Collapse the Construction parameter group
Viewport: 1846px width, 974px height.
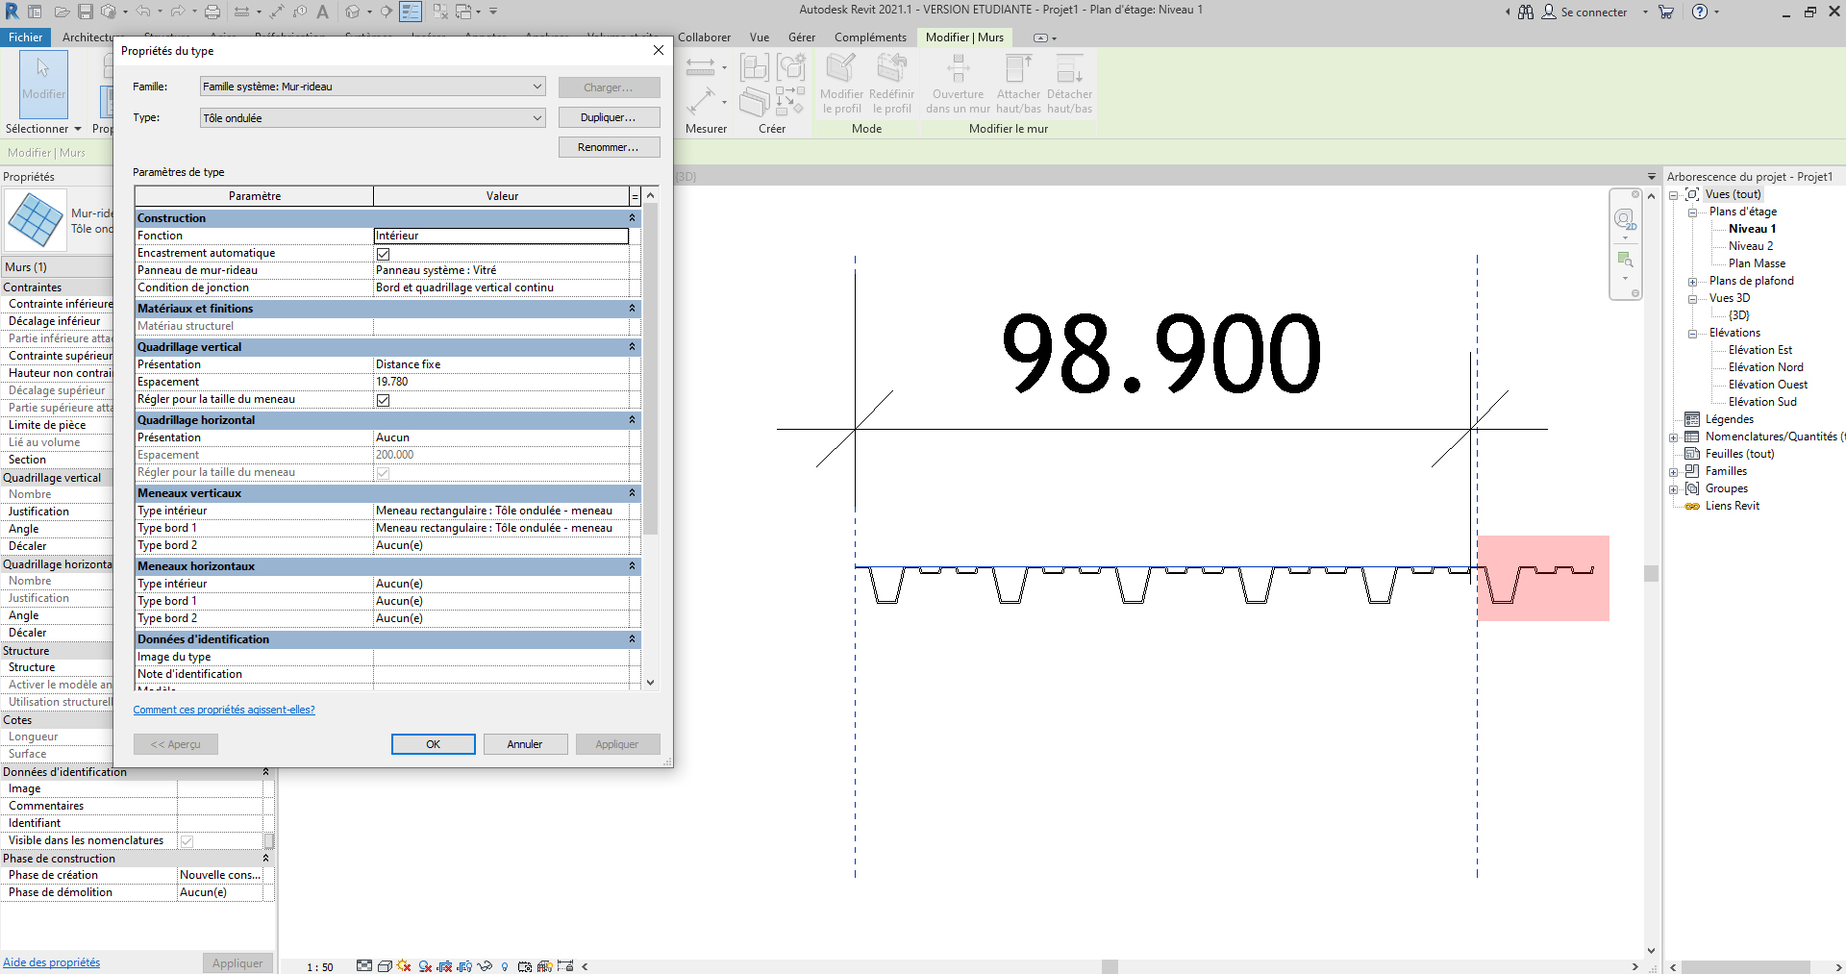632,218
